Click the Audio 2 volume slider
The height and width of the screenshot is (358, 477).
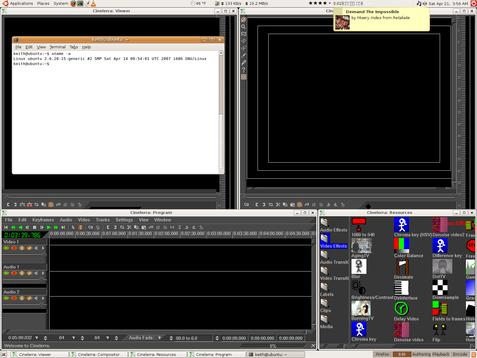point(25,305)
